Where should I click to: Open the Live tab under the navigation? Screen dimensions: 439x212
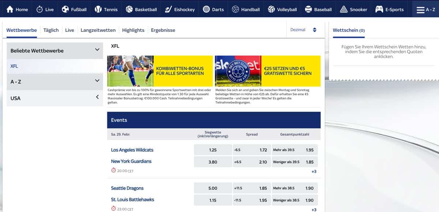(x=70, y=30)
